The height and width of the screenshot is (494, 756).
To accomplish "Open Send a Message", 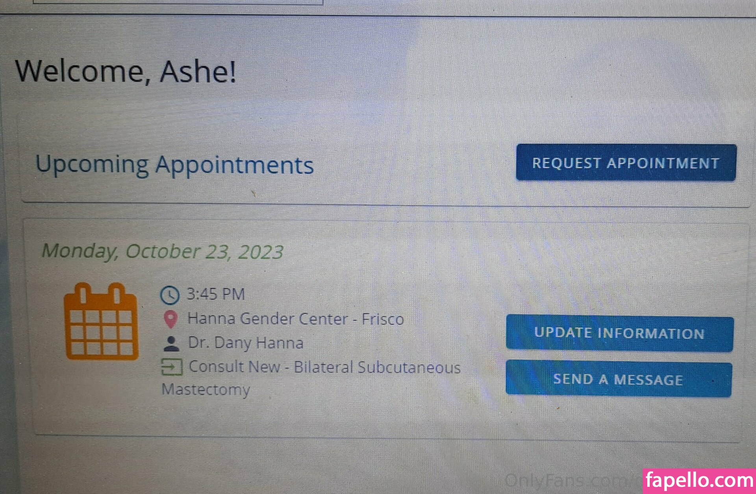I will tap(618, 380).
